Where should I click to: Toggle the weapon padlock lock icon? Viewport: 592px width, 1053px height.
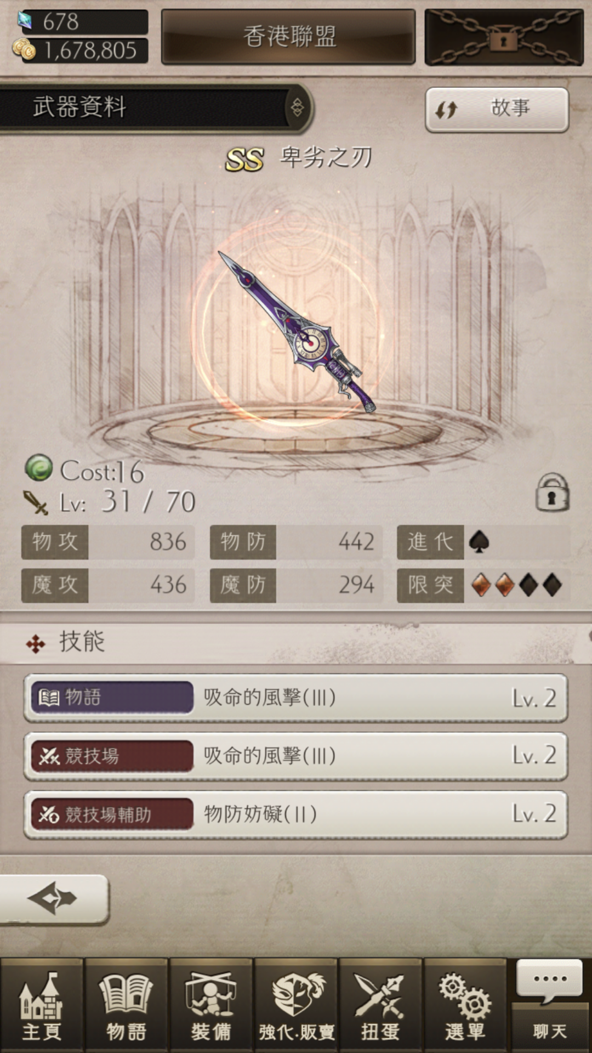tap(552, 492)
